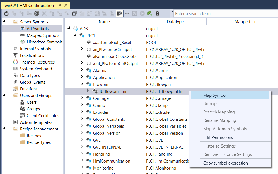
Task: Open Action Templates item
Action: (36, 122)
